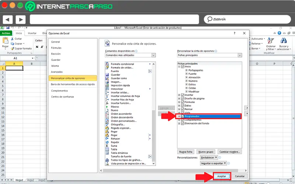Open the Restablecer dropdown
Viewport: 295px width, 184px height.
click(x=209, y=158)
